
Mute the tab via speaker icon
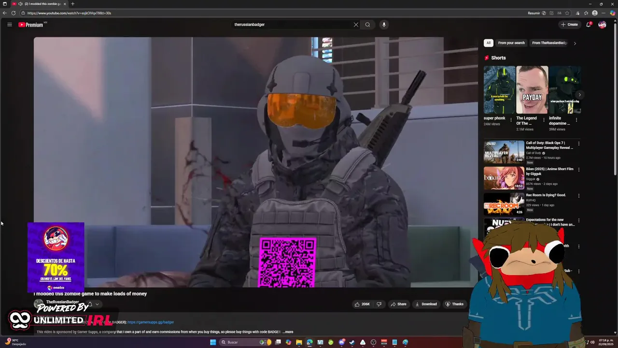pos(20,4)
